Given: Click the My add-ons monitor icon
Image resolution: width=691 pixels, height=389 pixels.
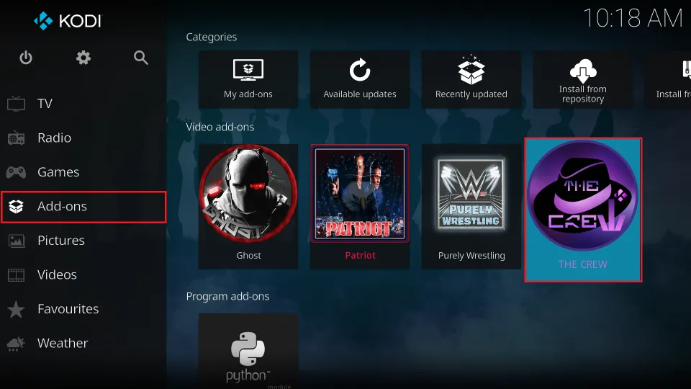Looking at the screenshot, I should point(248,70).
